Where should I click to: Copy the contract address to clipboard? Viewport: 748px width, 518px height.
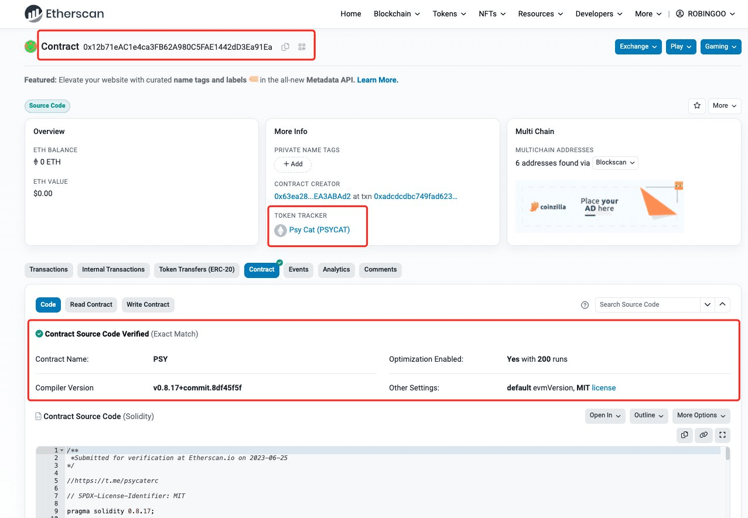[285, 47]
